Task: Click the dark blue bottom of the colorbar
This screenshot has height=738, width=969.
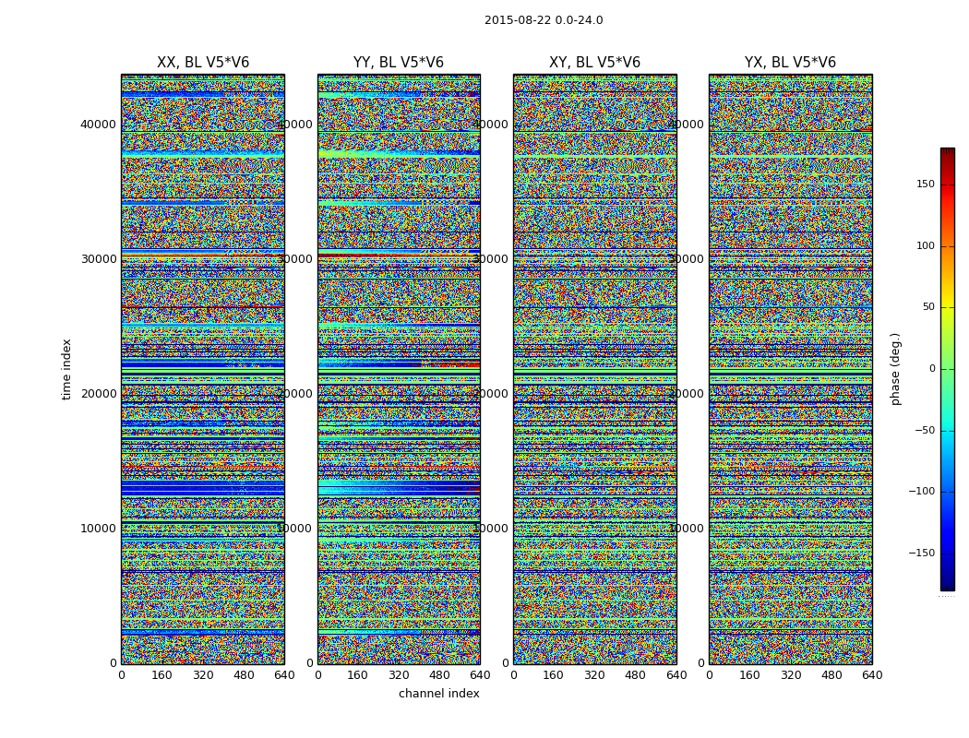Action: tap(947, 585)
